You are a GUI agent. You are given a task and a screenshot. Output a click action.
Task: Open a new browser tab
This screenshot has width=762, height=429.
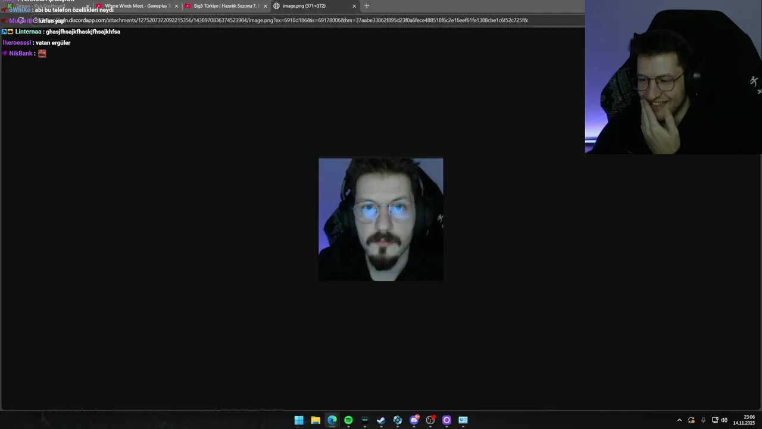pos(367,6)
